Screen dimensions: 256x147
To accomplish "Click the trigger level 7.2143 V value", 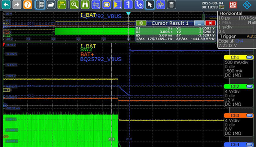I will click(x=228, y=46).
